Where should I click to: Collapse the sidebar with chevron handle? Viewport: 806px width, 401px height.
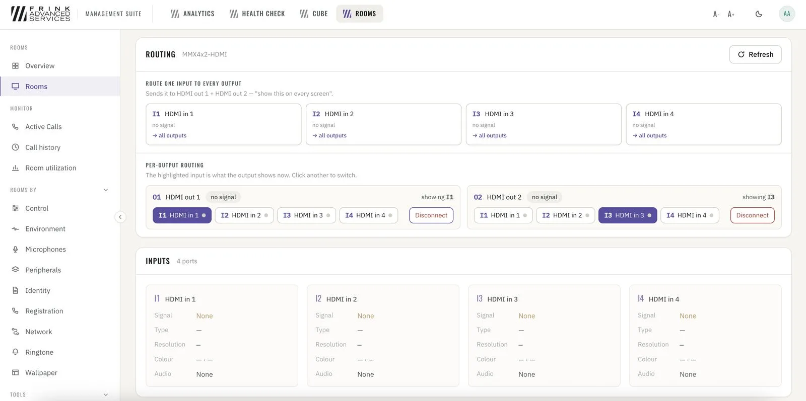[120, 217]
